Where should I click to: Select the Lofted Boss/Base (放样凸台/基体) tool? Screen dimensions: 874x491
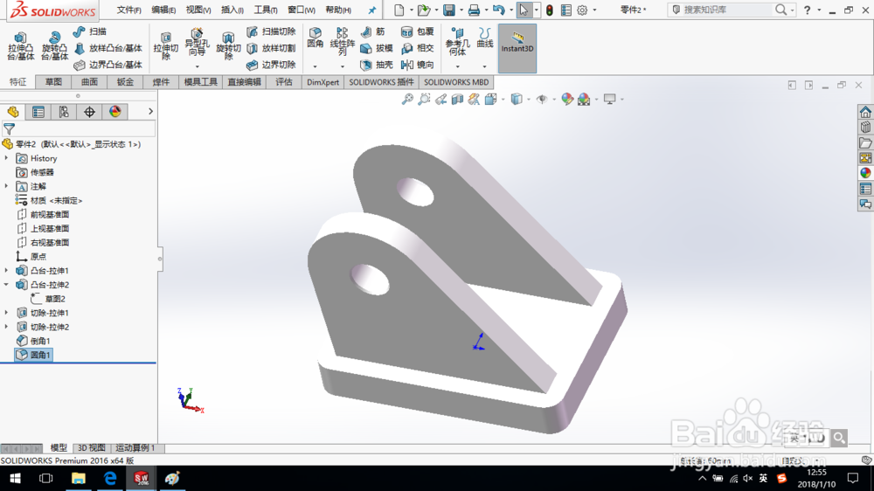108,48
